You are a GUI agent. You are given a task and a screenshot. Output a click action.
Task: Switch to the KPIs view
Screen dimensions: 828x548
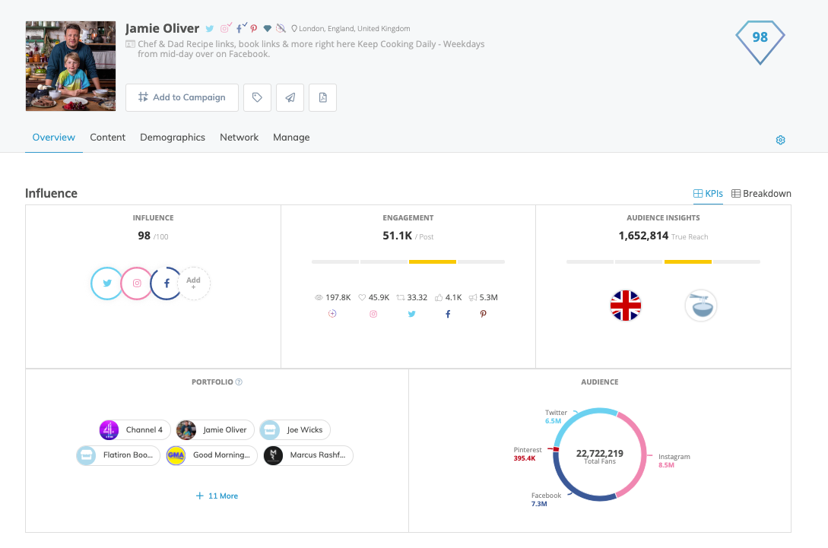[708, 194]
